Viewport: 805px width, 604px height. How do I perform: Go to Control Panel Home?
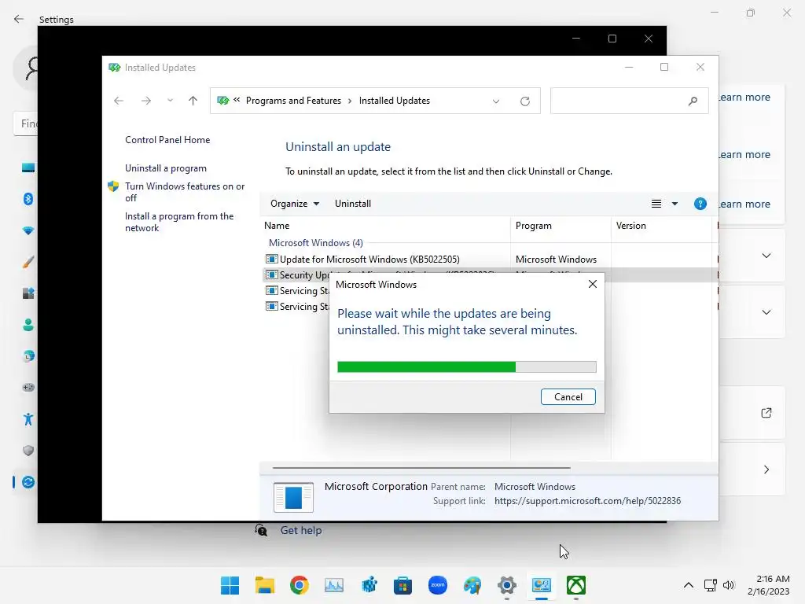167,140
